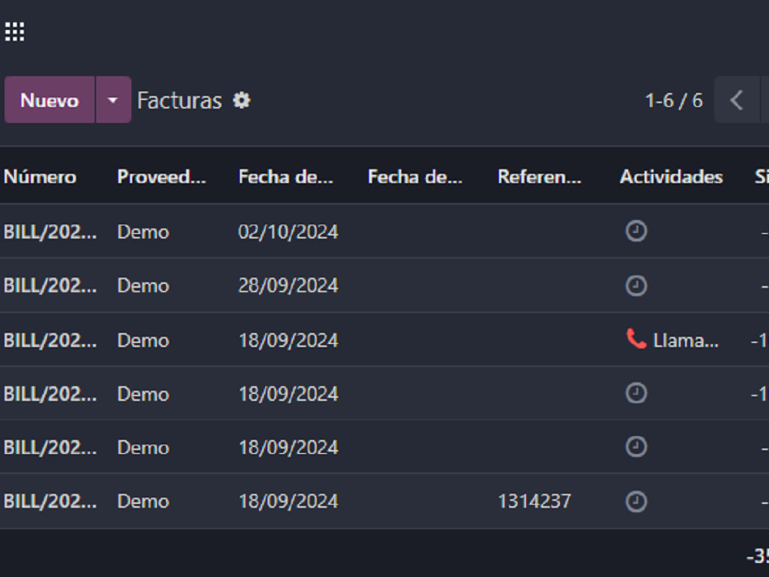The image size is (769, 577).
Task: Click the Facturas breadcrumb title
Action: [179, 101]
